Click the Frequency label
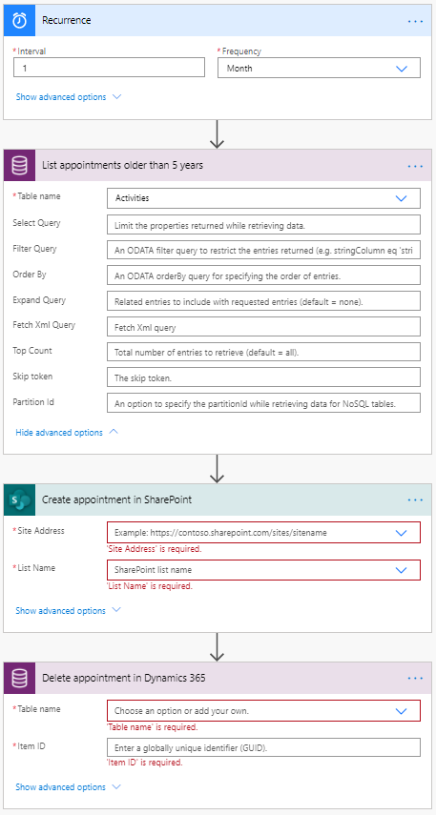 pos(241,51)
